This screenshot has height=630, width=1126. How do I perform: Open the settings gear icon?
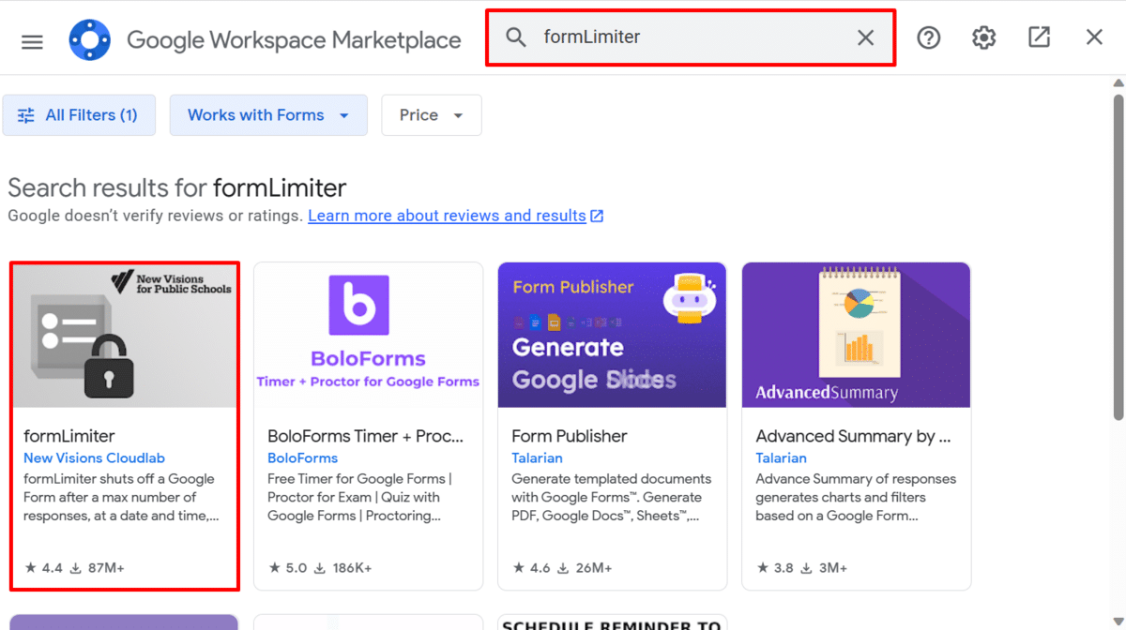coord(983,37)
